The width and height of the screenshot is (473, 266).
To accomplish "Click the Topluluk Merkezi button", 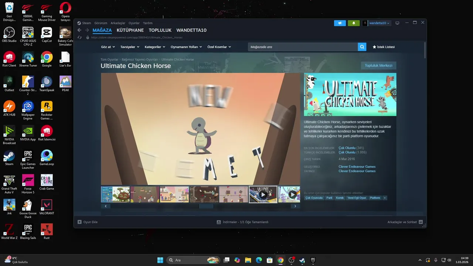I will [378, 65].
